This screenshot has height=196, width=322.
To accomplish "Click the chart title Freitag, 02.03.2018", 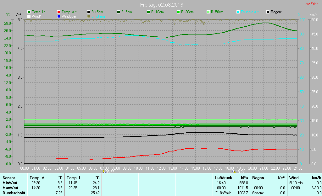I will tap(162, 5).
